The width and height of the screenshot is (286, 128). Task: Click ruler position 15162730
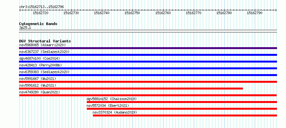pyautogui.click(x=71, y=13)
